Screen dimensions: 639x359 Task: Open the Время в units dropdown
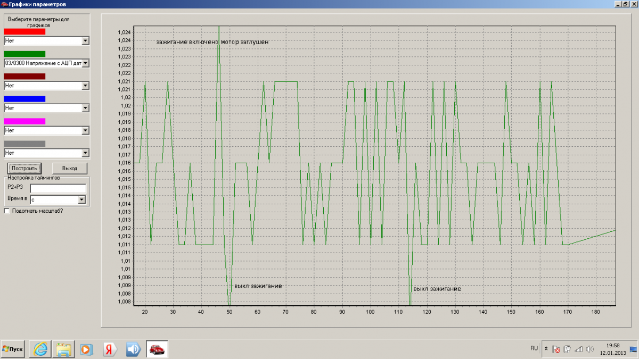[x=82, y=200]
